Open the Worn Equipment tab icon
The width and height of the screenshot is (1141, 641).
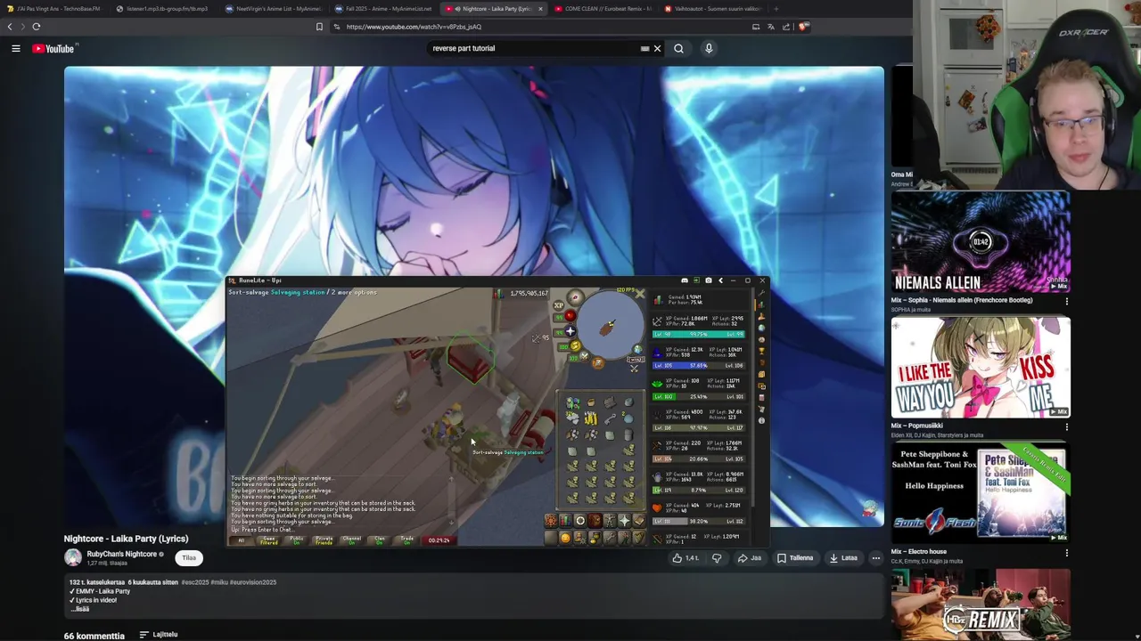tap(610, 521)
